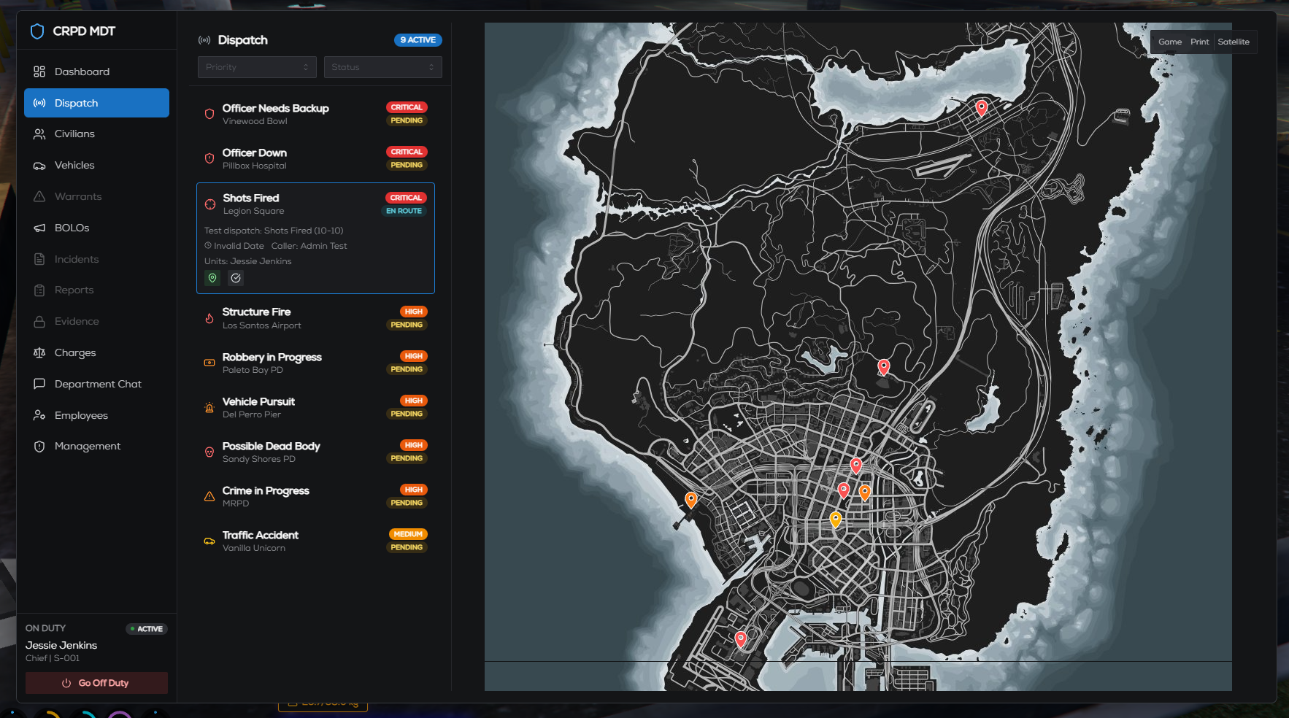Click the broadcast icon beside Dispatch heading
The image size is (1289, 718).
pyautogui.click(x=204, y=40)
